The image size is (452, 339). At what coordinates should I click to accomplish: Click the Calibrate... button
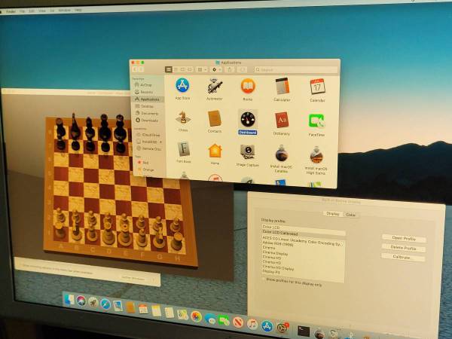(403, 258)
